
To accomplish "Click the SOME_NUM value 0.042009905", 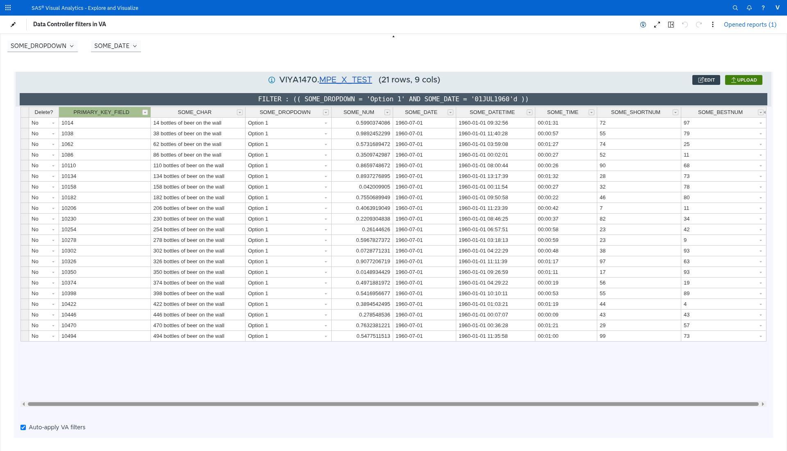I will (362, 187).
